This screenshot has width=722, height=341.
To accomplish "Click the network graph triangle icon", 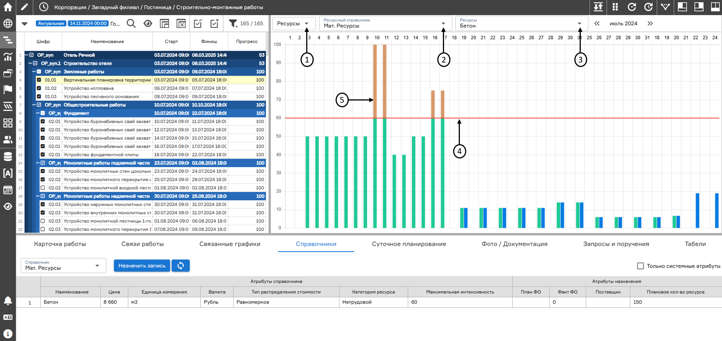I will (665, 7).
